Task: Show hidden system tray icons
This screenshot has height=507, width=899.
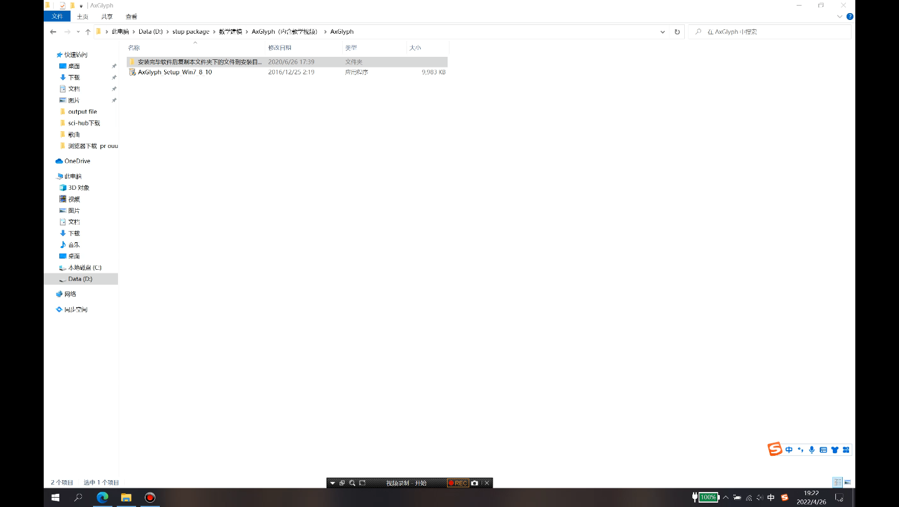Action: pos(725,498)
